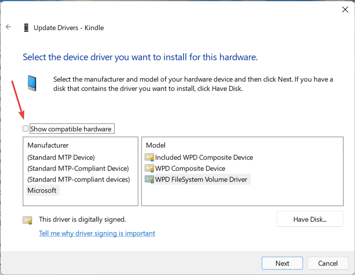Viewport: 355px width, 275px height.
Task: Cancel the driver update wizard
Action: [x=328, y=263]
